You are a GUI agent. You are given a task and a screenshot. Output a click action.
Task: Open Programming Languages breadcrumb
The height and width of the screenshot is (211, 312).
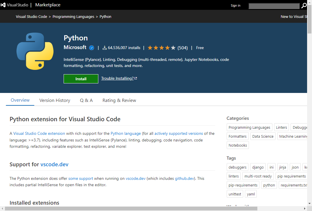[73, 17]
